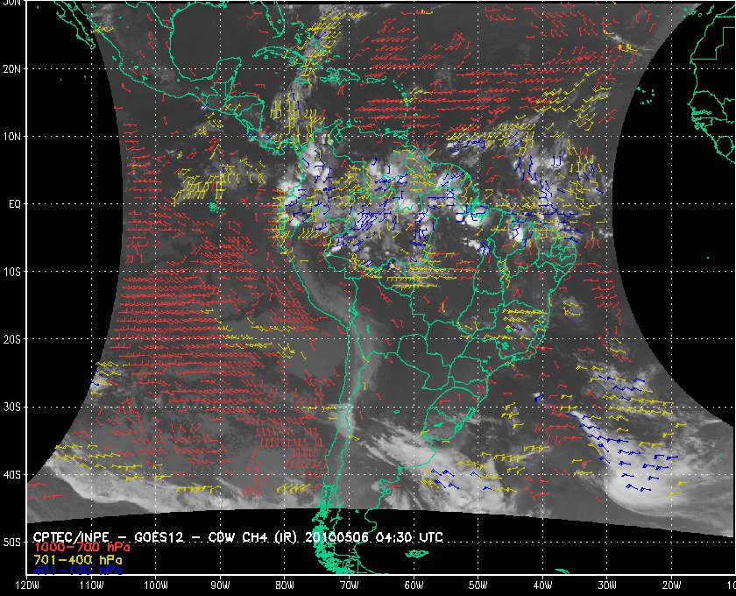The image size is (736, 596).
Task: Click the 80W longitude axis label
Action: point(284,585)
